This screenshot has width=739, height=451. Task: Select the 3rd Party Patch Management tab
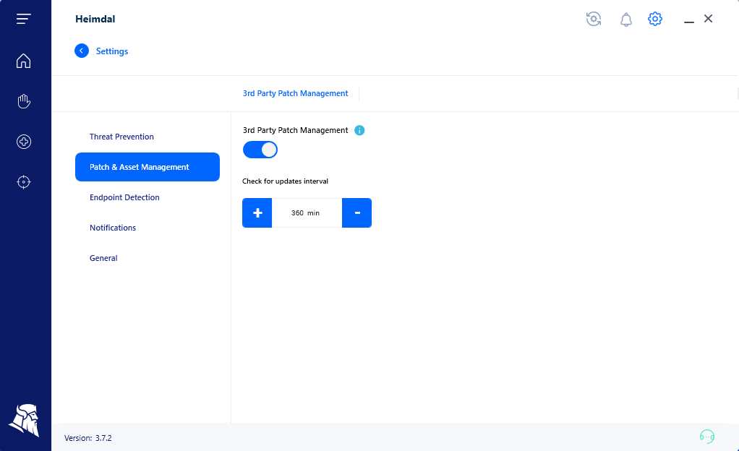296,93
